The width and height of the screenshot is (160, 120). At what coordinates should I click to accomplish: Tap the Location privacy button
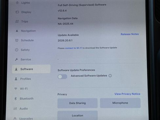point(77,115)
